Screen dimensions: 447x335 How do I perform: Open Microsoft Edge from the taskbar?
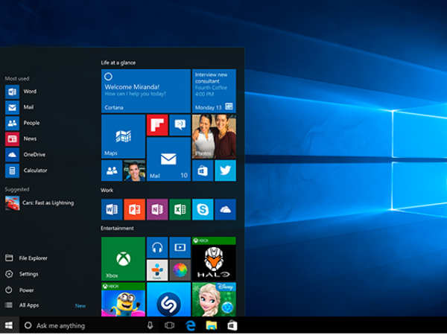click(x=190, y=326)
